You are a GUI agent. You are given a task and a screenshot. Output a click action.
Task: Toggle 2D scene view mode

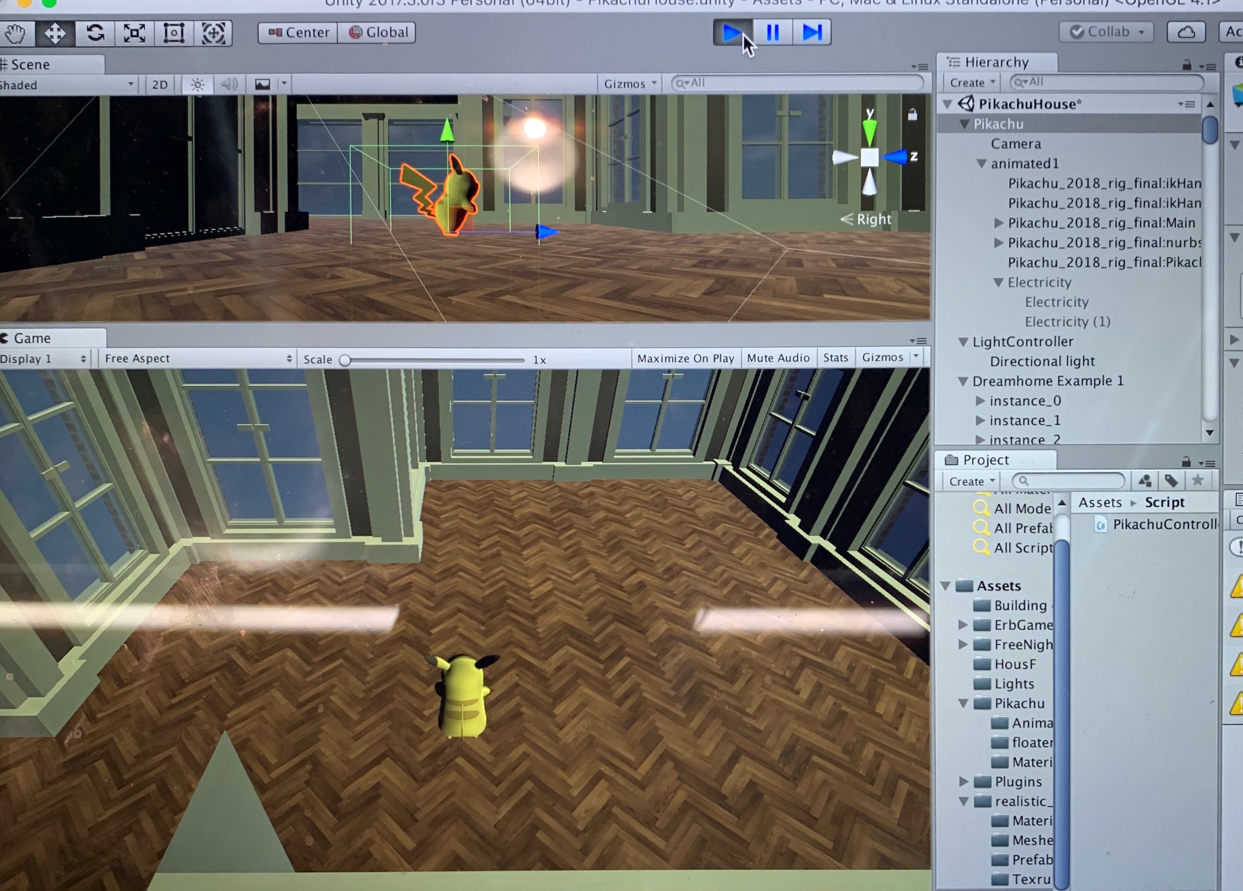coord(159,84)
